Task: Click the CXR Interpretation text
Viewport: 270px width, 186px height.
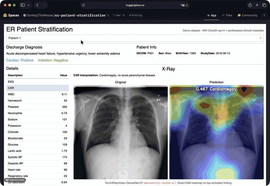Action: [x=114, y=75]
